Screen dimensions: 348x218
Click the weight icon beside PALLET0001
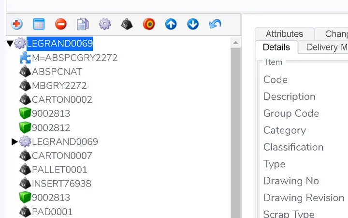(25, 170)
